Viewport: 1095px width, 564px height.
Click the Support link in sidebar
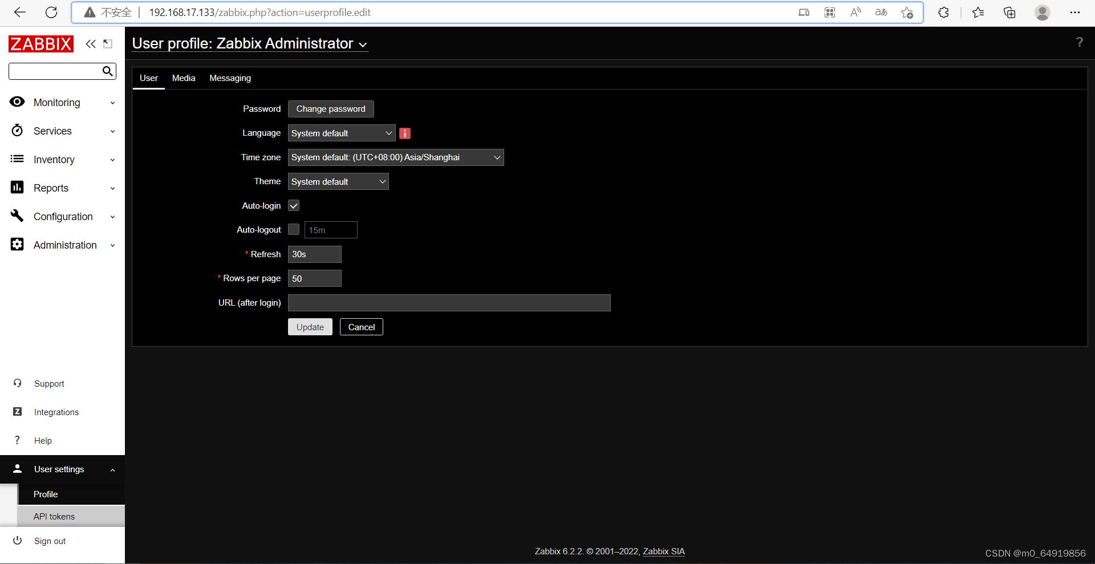tap(49, 384)
